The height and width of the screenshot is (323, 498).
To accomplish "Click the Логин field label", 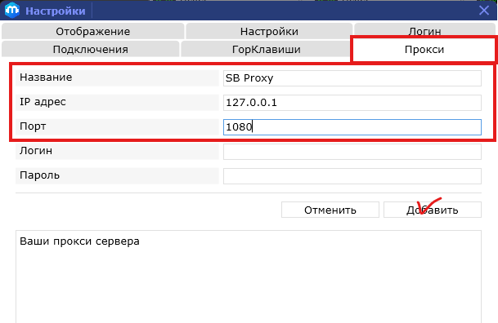I will pos(36,151).
